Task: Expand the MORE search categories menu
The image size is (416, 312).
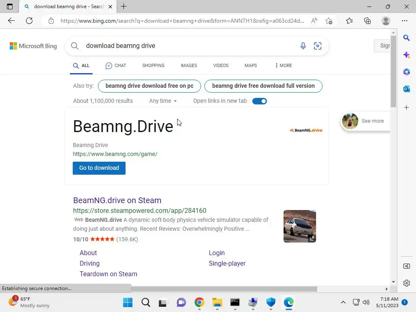Action: tap(284, 65)
